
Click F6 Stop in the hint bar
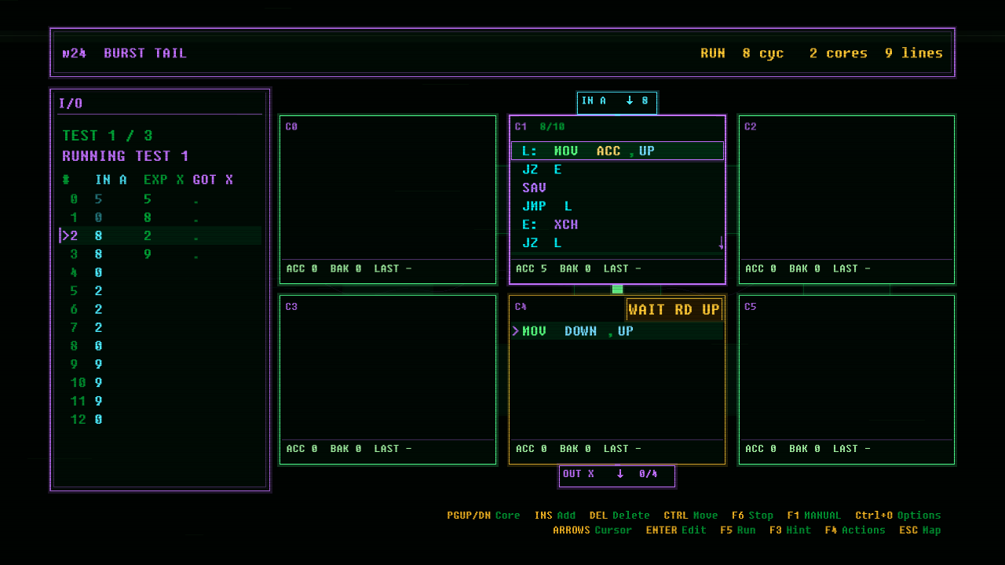click(x=752, y=516)
